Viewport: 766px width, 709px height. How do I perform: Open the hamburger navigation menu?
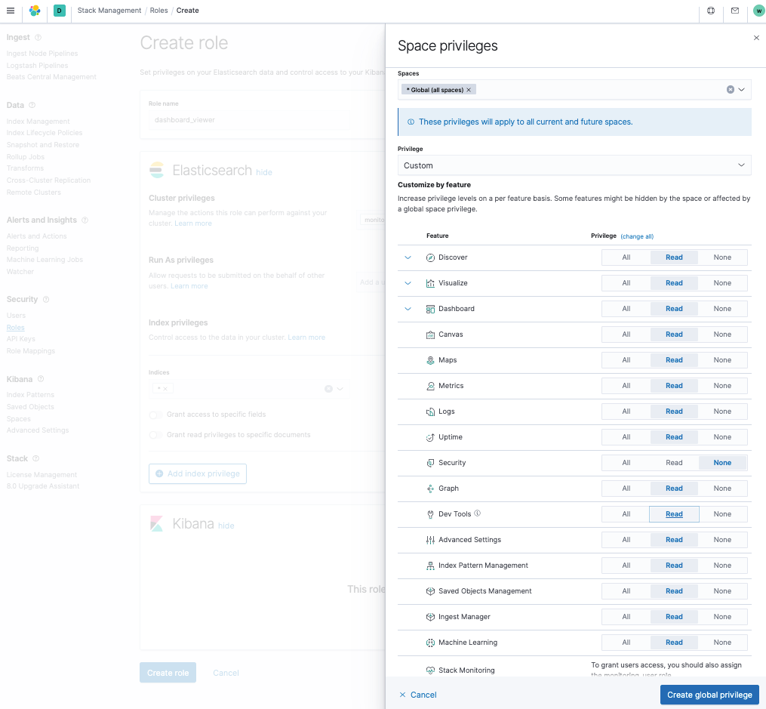(x=11, y=11)
